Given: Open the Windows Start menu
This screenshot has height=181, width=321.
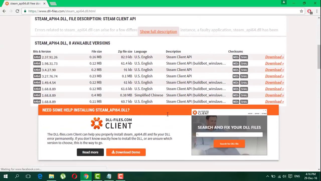Looking at the screenshot, I should click(x=6, y=176).
